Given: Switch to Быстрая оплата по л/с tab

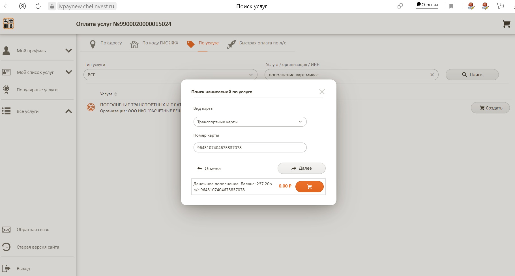Looking at the screenshot, I should click(x=263, y=43).
